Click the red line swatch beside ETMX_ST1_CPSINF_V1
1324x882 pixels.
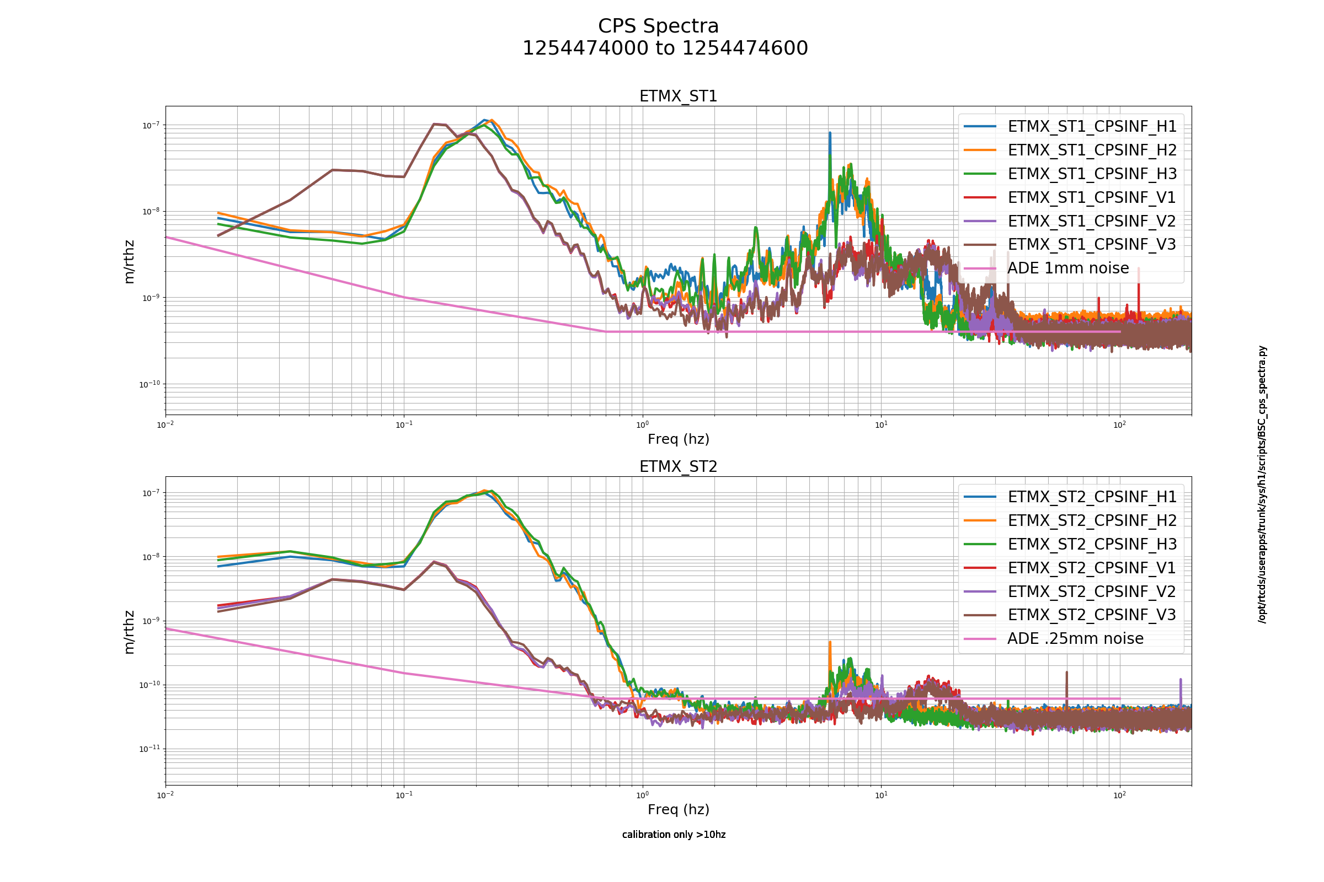980,197
